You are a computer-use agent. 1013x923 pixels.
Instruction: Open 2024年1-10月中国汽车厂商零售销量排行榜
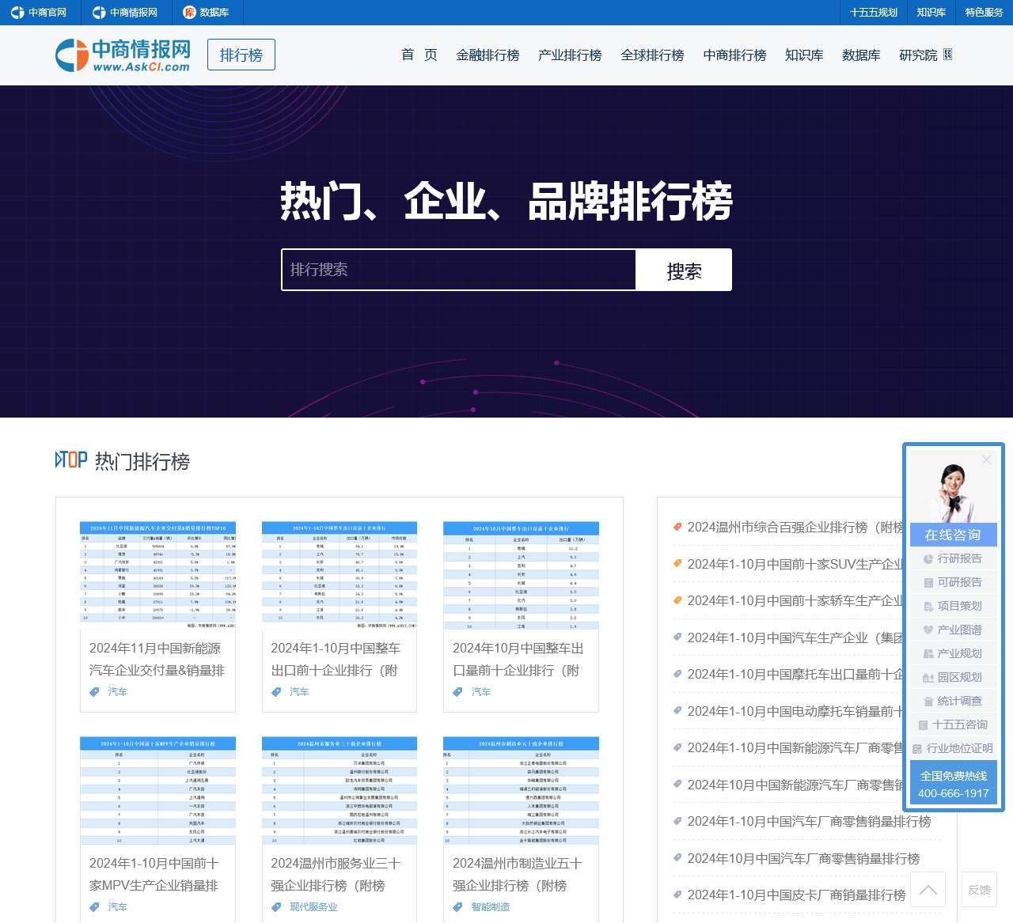click(x=809, y=822)
